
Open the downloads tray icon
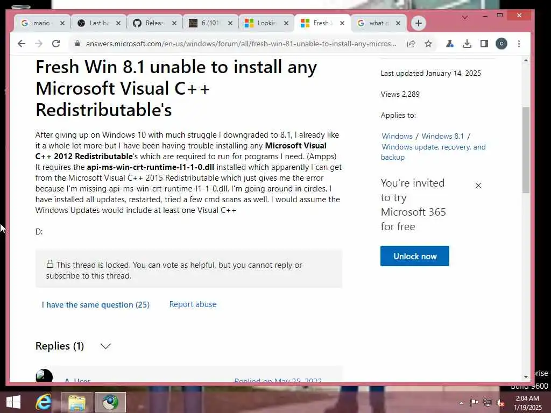(467, 44)
